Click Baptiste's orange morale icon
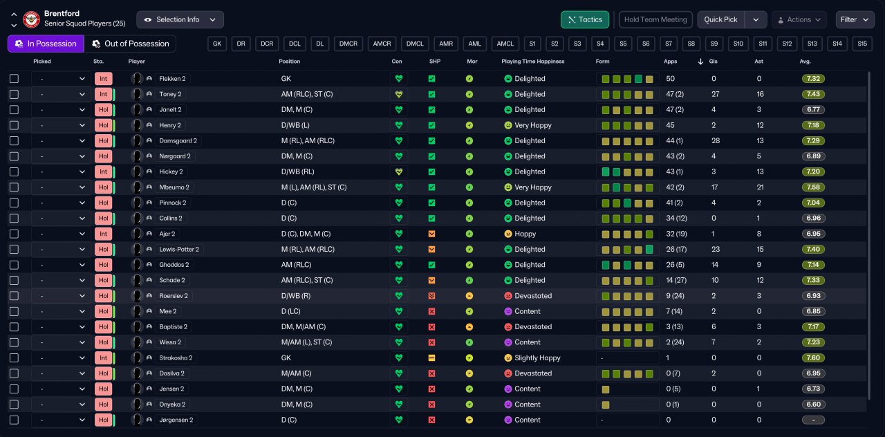885x437 pixels. pyautogui.click(x=469, y=327)
